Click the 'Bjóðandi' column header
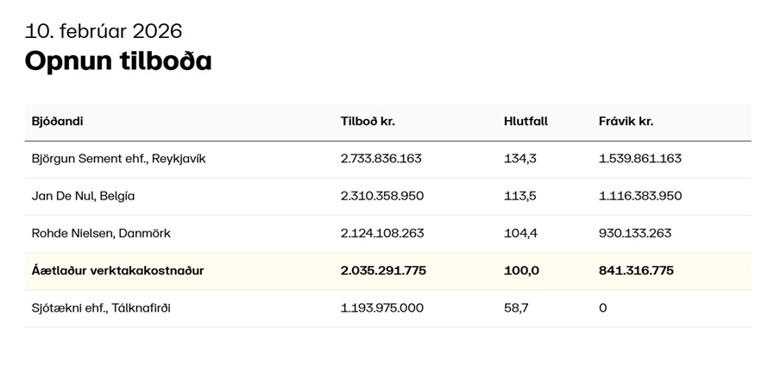The height and width of the screenshot is (385, 768). coord(58,122)
